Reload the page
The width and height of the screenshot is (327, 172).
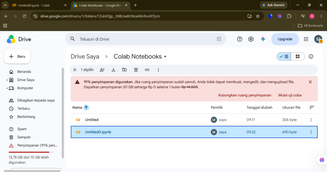pos(24,16)
